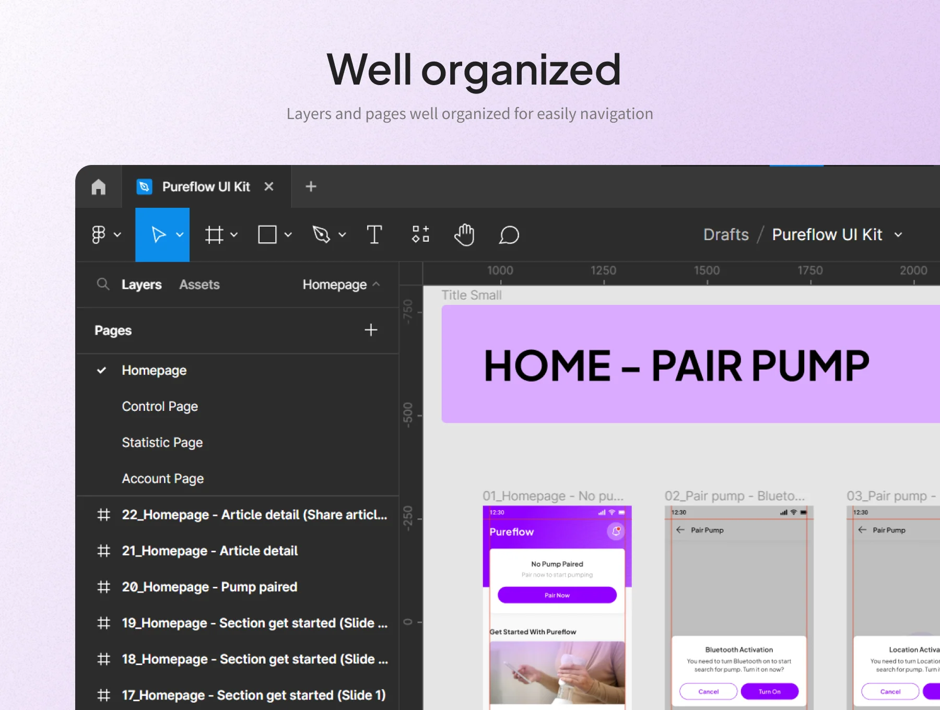This screenshot has width=940, height=710.
Task: Close the Pureflow UI Kit tab
Action: pos(269,186)
